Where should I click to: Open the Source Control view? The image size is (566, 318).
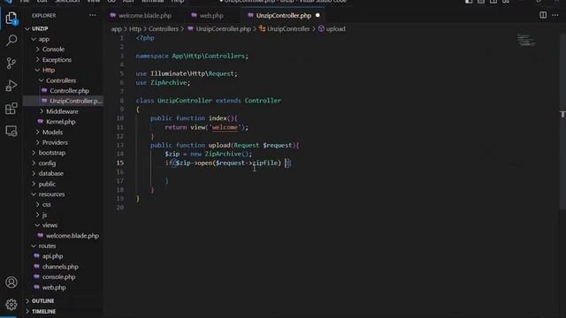click(11, 63)
